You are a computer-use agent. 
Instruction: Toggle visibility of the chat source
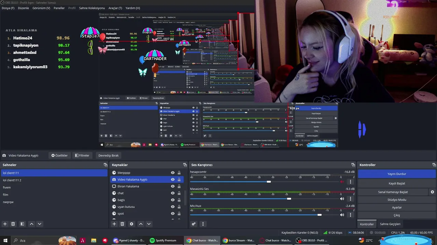(x=173, y=193)
